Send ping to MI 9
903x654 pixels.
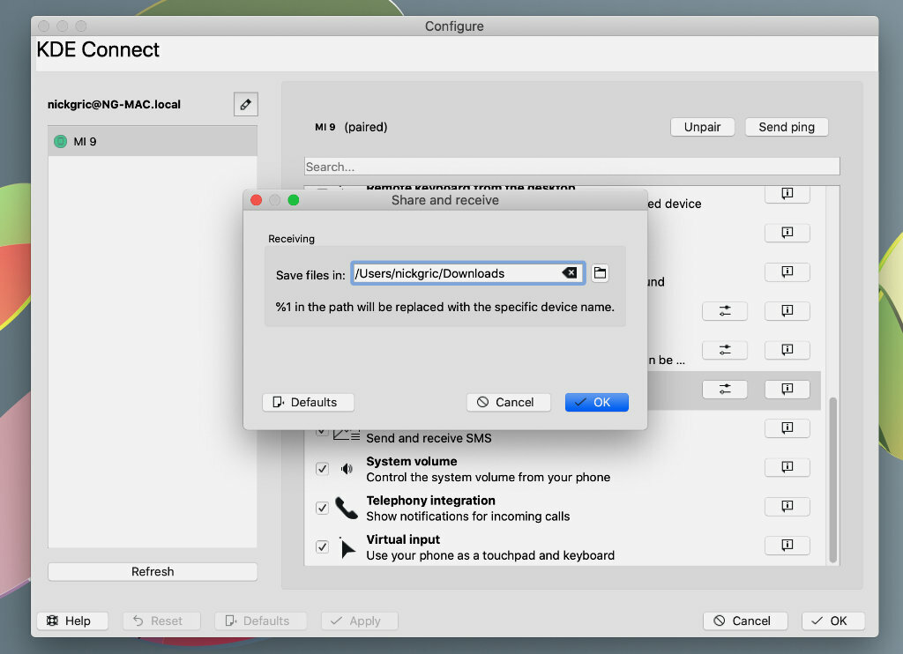(x=786, y=127)
